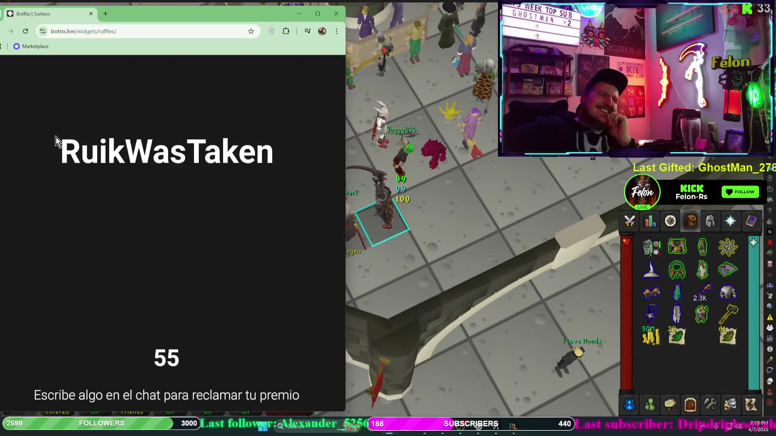Open the Windows Start button
The image size is (776, 436).
click(263, 427)
